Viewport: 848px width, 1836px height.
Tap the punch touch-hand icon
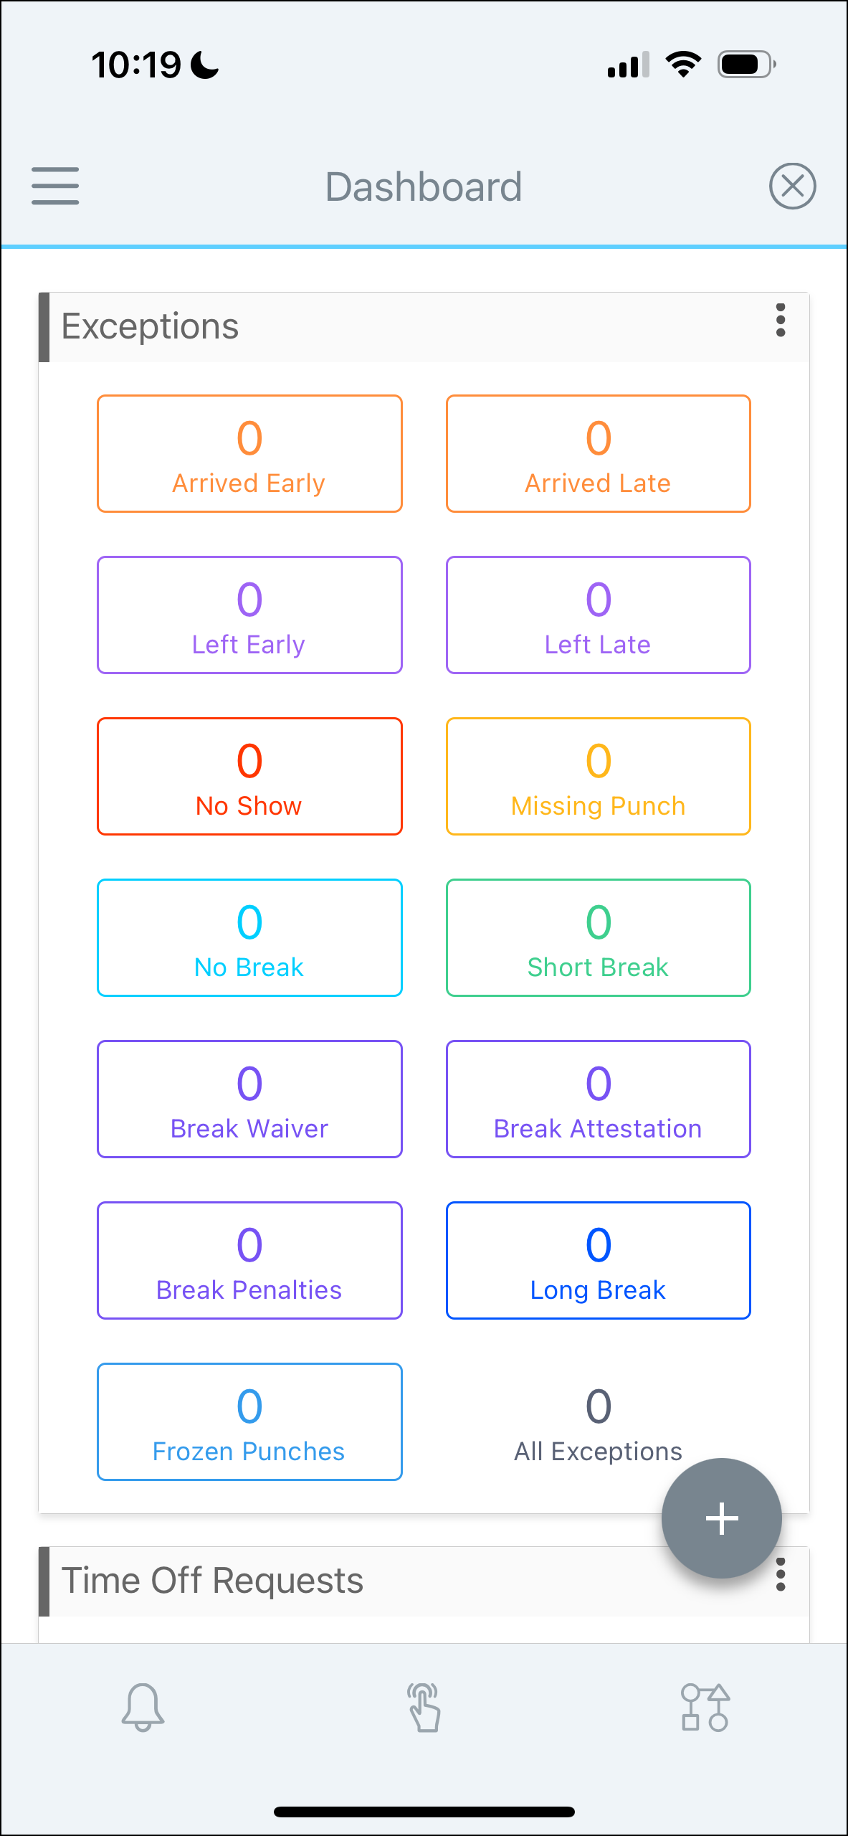[x=424, y=1708]
